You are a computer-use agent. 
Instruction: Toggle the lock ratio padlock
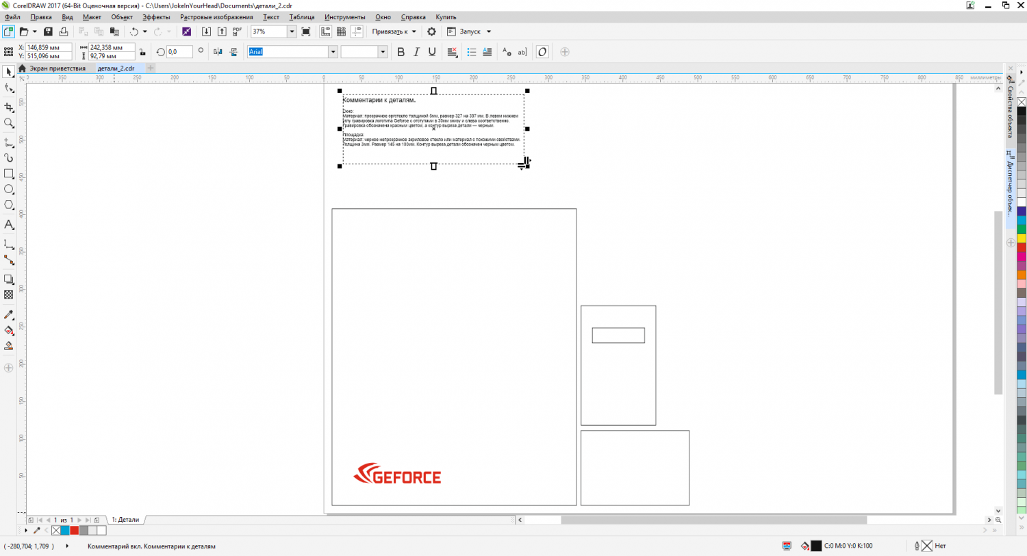[142, 51]
